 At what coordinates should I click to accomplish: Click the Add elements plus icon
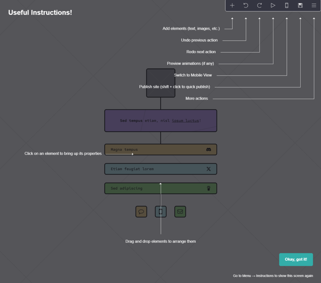tap(232, 5)
